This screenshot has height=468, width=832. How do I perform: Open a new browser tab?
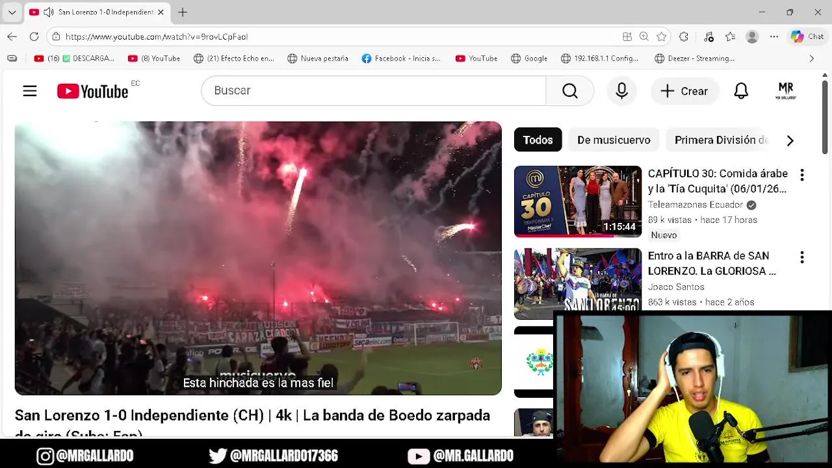183,12
